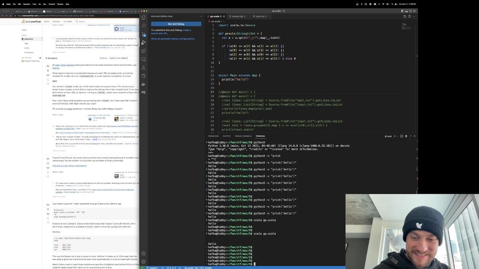
Task: Open the Run and Debug views ellipsis menu
Action: 201,16
